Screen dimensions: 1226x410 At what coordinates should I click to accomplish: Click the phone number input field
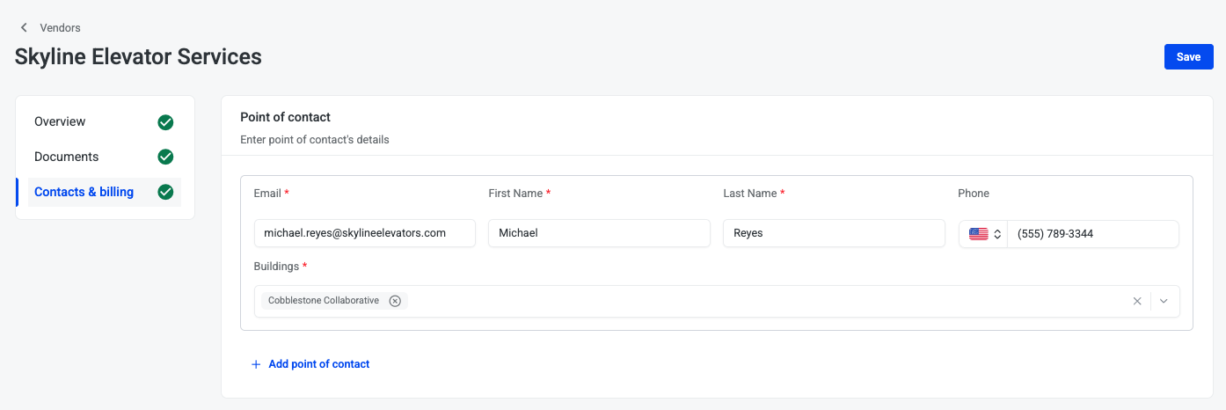pos(1091,234)
